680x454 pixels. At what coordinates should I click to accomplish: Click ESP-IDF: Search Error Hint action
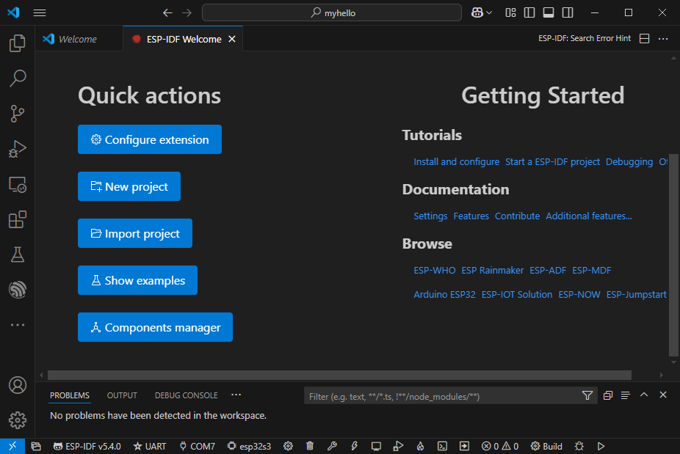(x=584, y=38)
